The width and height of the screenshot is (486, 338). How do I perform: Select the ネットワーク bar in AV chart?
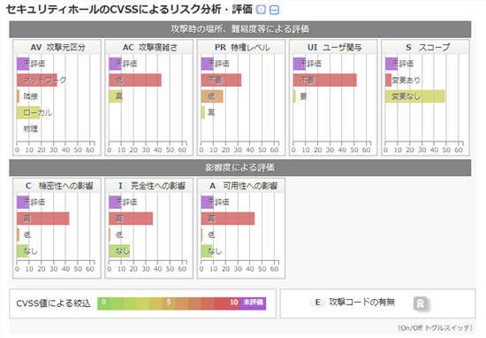click(x=37, y=81)
